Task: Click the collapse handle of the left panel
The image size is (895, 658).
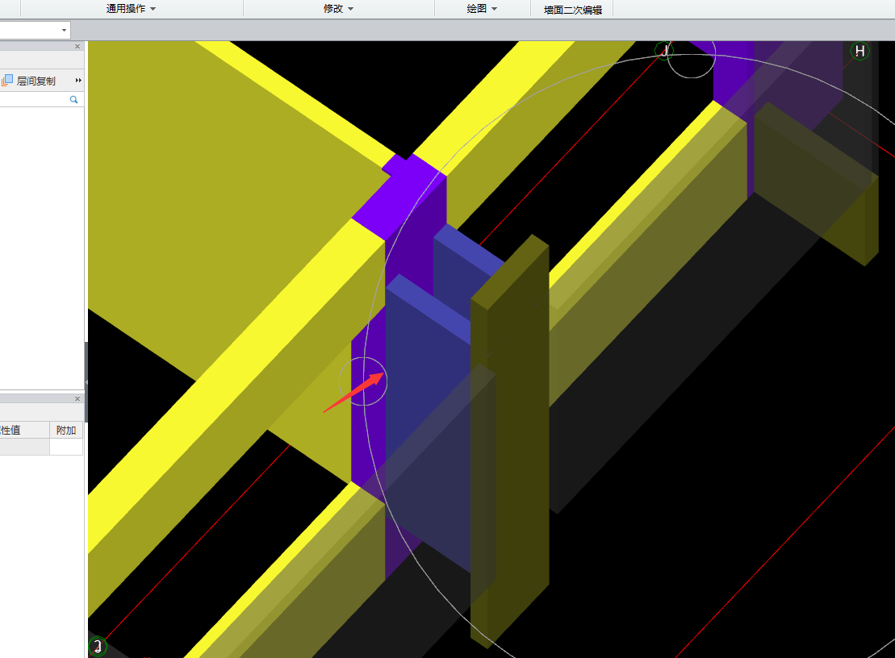Action: click(x=86, y=382)
